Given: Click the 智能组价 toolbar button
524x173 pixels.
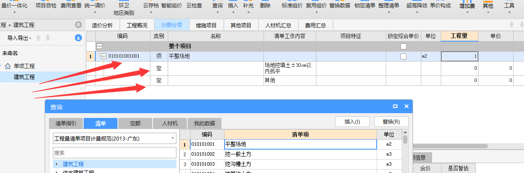Looking at the screenshot, I should 171,6.
